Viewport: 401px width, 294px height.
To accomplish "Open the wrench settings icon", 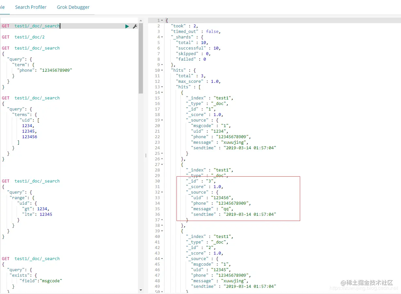I will 135,26.
